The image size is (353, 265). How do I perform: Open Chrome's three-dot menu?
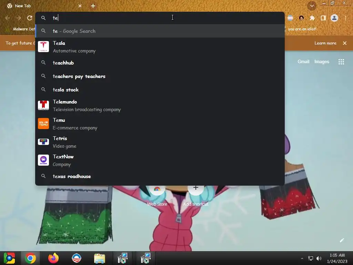[345, 18]
